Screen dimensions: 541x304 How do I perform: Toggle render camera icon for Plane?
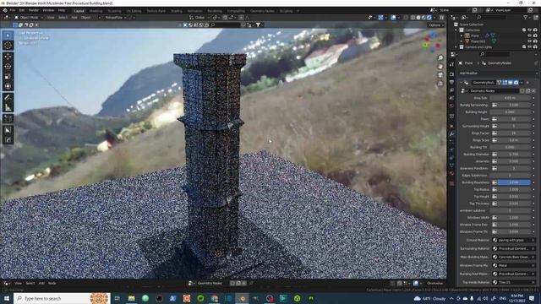[x=535, y=35]
